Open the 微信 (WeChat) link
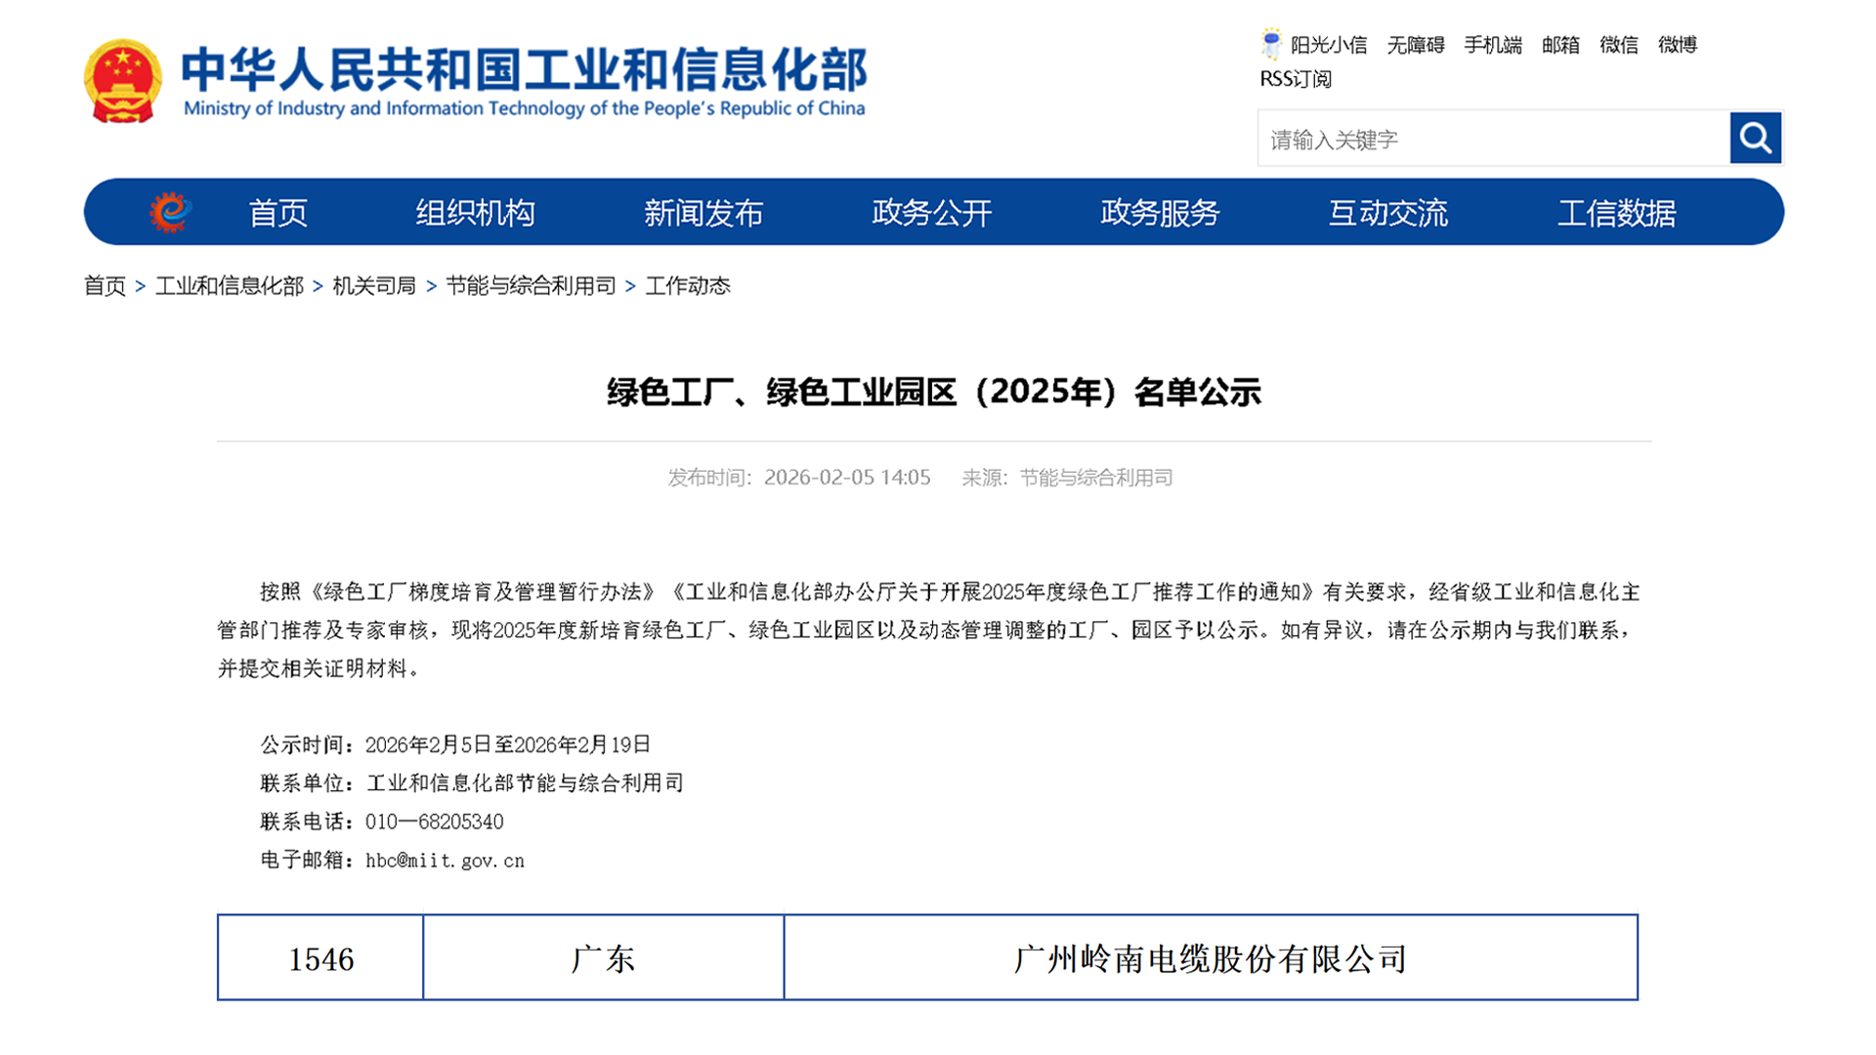1876x1055 pixels. click(x=1619, y=46)
